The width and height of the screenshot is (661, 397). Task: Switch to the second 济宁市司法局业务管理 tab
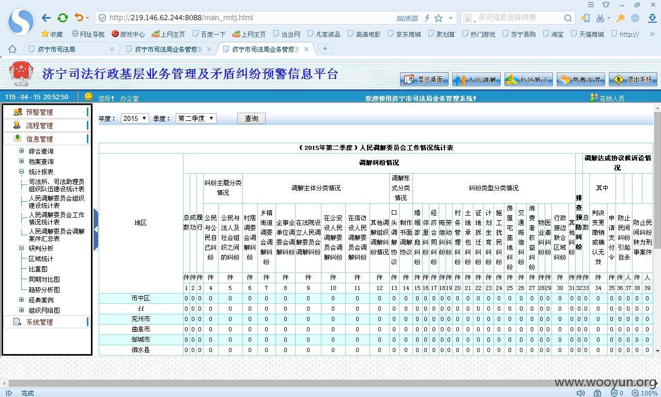168,49
